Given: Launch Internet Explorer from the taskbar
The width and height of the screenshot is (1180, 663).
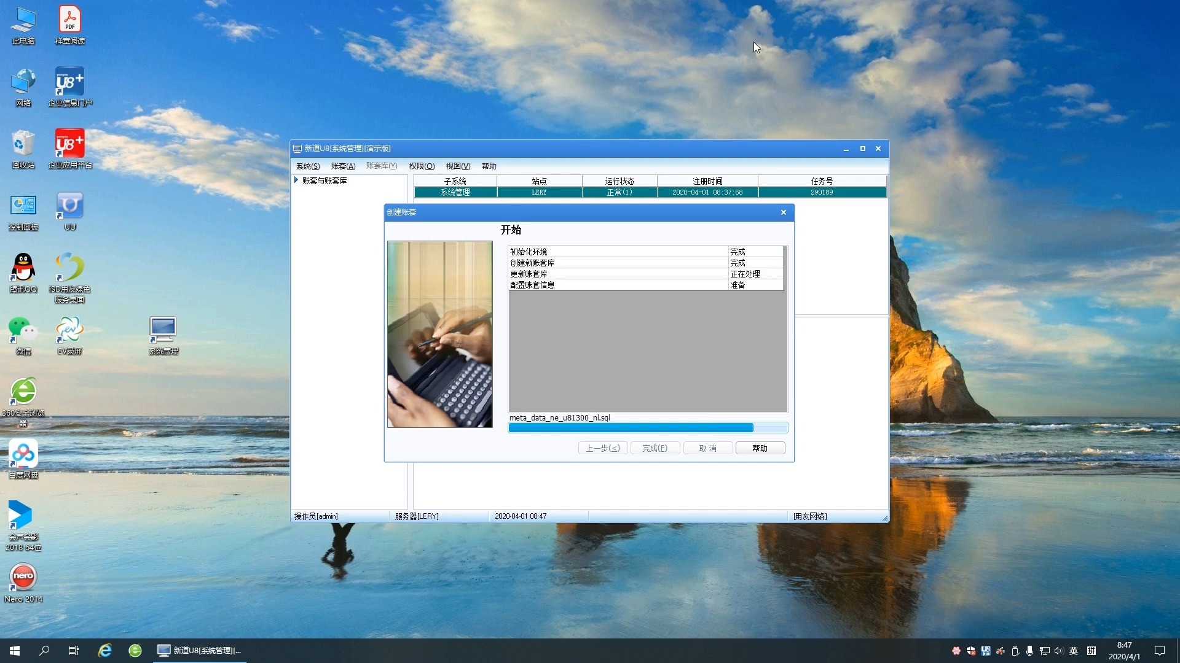Looking at the screenshot, I should pos(105,651).
